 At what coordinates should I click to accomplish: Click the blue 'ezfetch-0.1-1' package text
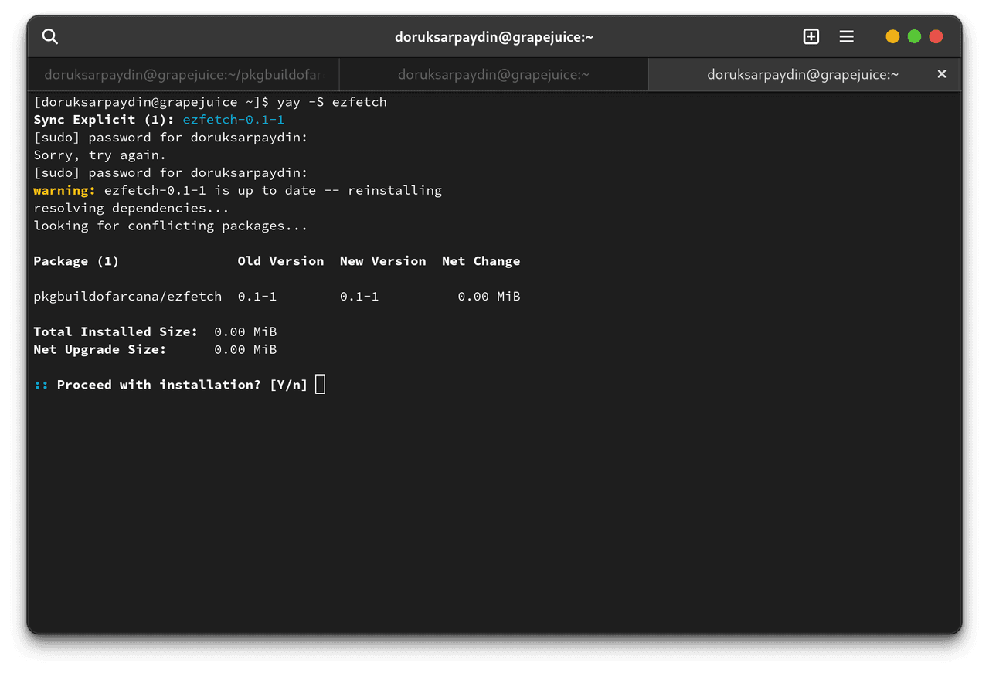click(233, 120)
